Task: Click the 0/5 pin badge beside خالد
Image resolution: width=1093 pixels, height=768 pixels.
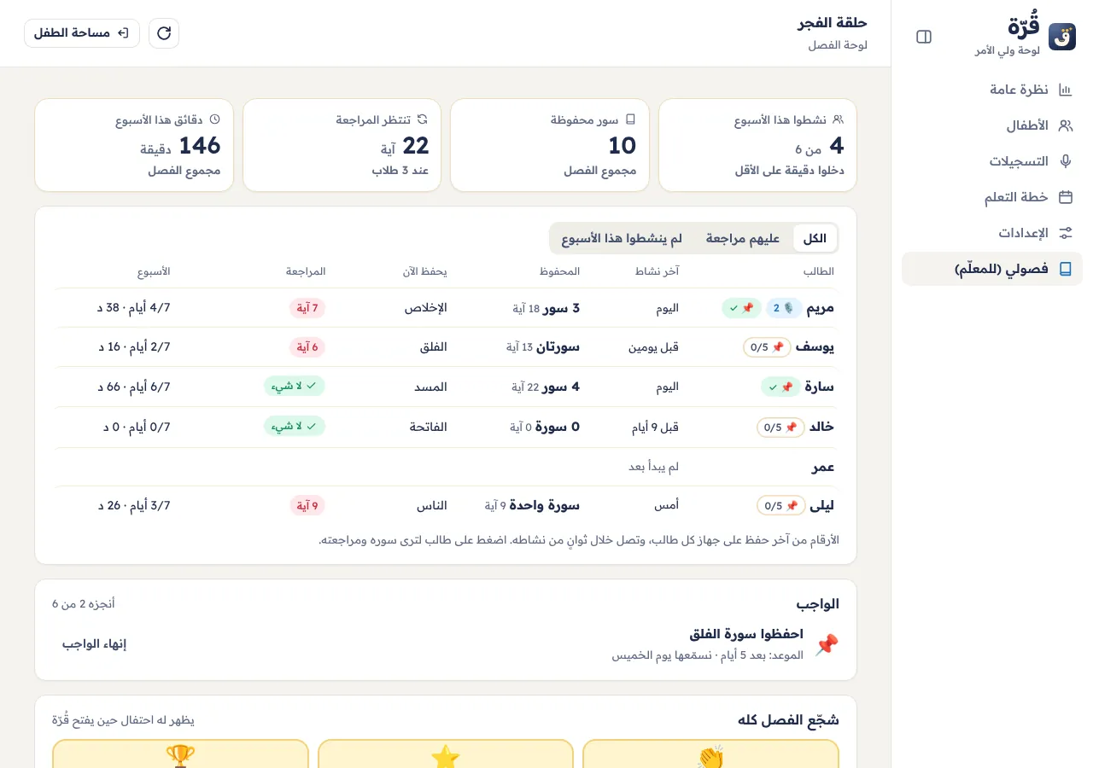Action: pyautogui.click(x=780, y=428)
